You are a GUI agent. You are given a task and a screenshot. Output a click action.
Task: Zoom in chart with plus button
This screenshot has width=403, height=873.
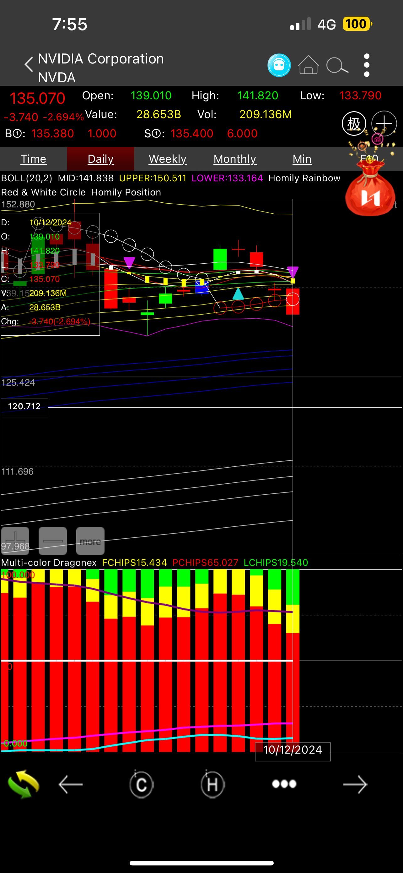tap(15, 541)
